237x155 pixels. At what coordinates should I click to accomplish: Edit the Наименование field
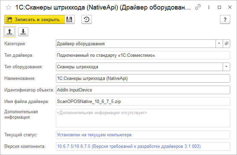(143, 78)
